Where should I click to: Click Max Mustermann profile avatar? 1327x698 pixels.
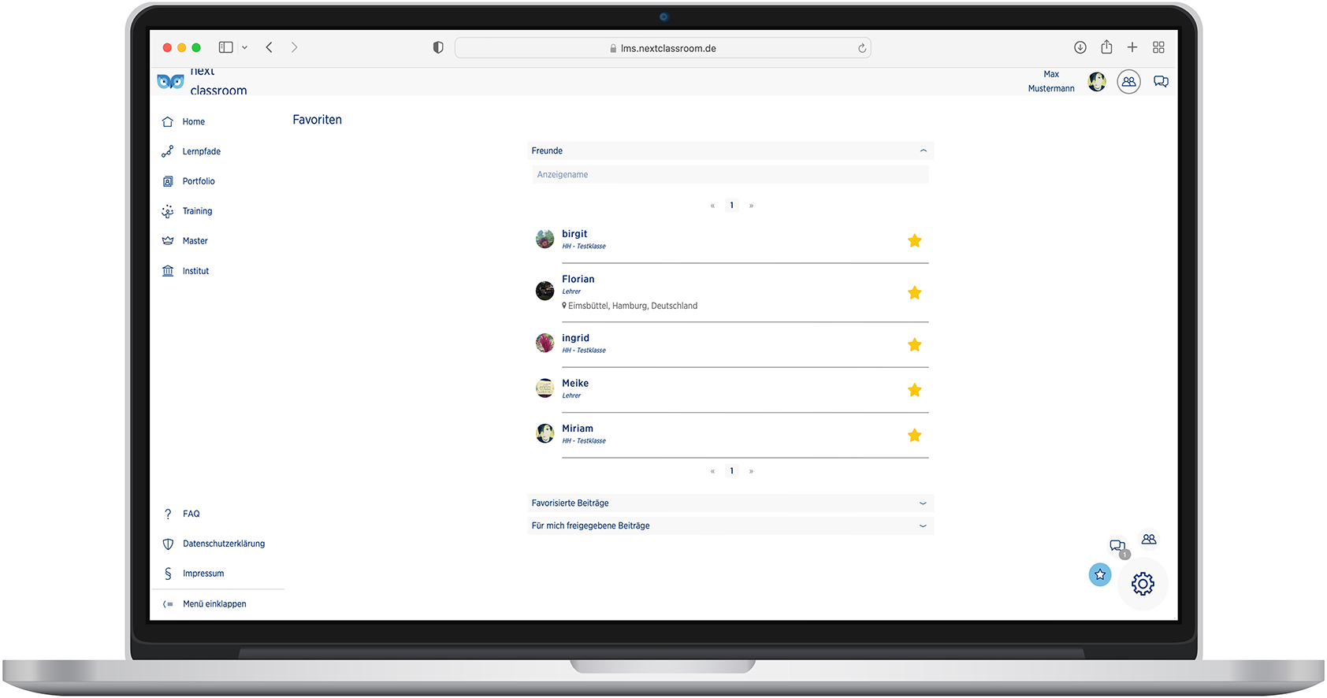click(1096, 82)
